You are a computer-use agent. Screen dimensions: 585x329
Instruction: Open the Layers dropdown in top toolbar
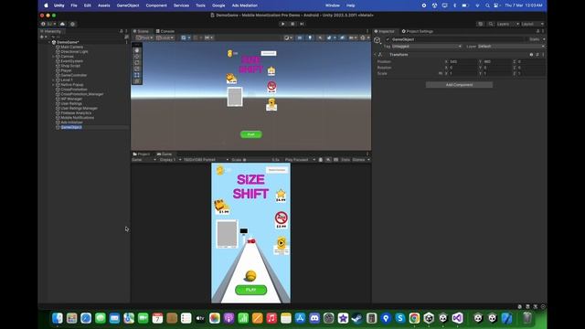point(508,24)
